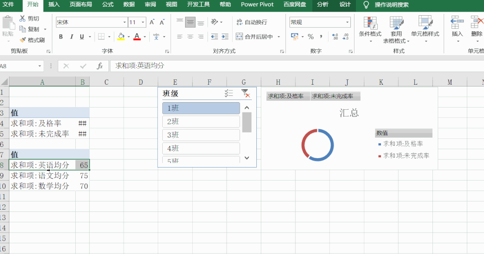Image resolution: width=484 pixels, height=254 pixels.
Task: Toggle slicer multi-select icon
Action: click(x=229, y=93)
